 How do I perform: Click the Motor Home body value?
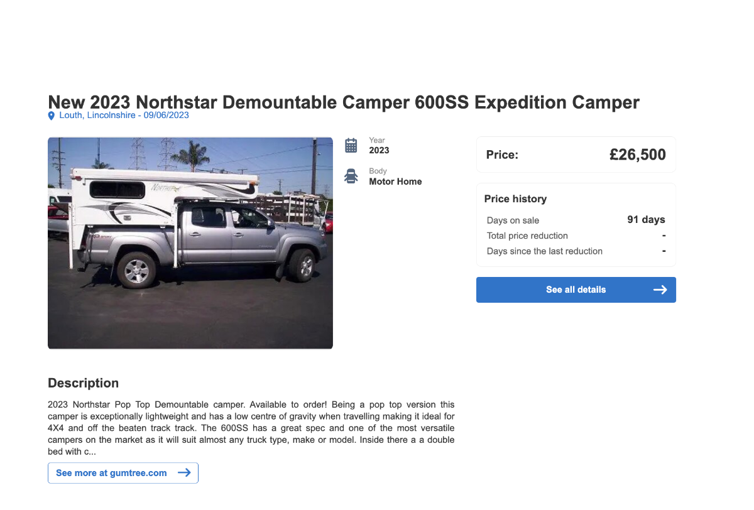tap(395, 182)
